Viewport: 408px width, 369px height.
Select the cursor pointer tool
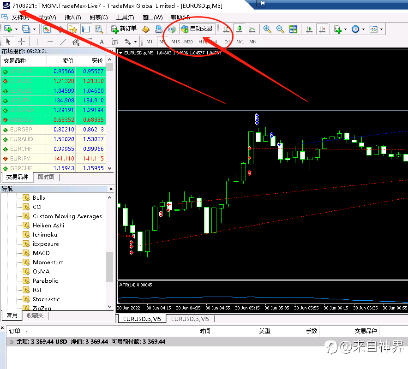tap(8, 42)
